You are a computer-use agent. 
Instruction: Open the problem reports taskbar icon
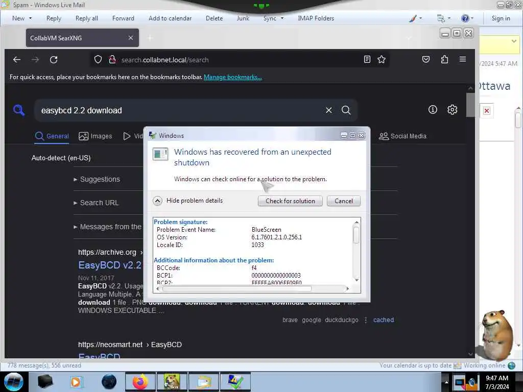pos(235,382)
